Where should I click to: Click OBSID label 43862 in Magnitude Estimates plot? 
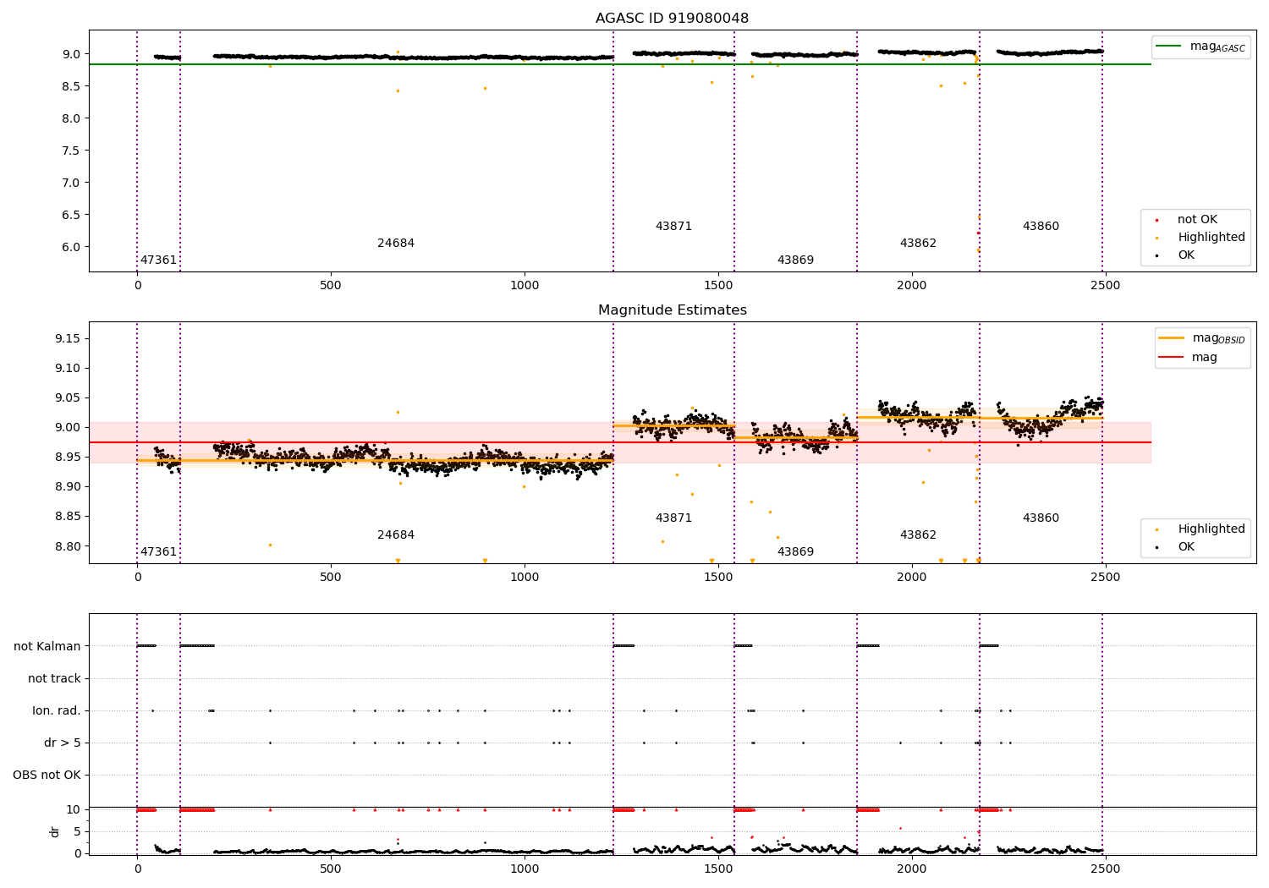point(918,535)
